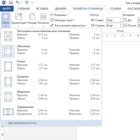Customize Quick Access Toolbar dropdown

[x=32, y=3]
